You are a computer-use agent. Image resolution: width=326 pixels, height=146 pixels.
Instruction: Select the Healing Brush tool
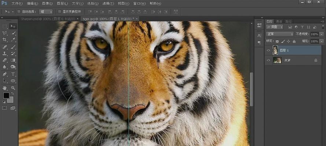coord(4,47)
